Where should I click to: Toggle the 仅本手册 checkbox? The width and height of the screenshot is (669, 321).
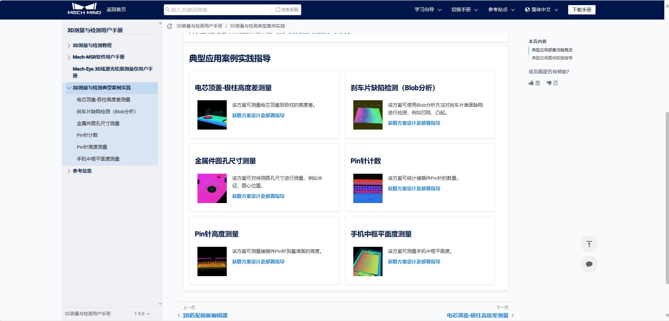point(278,10)
